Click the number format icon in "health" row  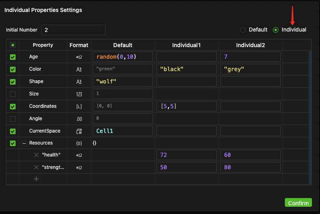click(79, 155)
